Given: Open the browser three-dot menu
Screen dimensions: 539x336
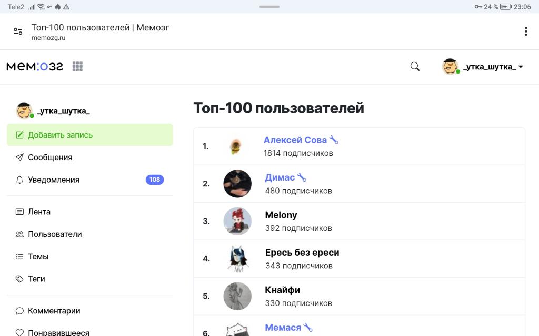Looking at the screenshot, I should pos(526,31).
